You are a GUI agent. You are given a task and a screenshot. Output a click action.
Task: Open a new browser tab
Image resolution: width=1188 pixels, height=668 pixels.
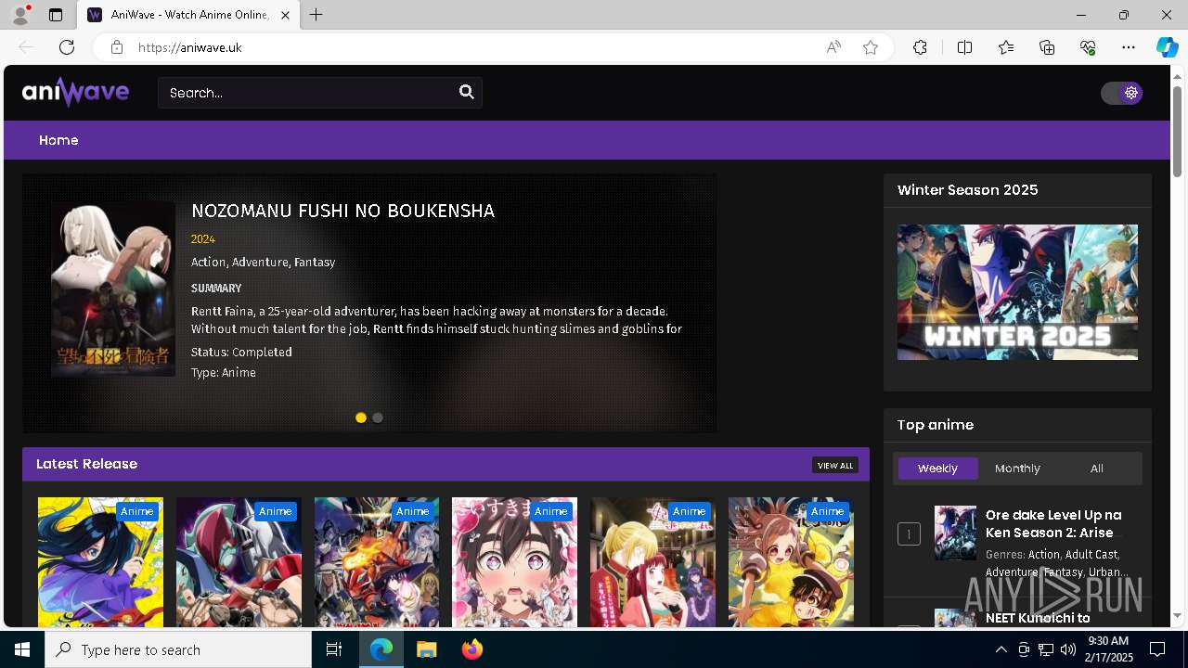(x=316, y=15)
